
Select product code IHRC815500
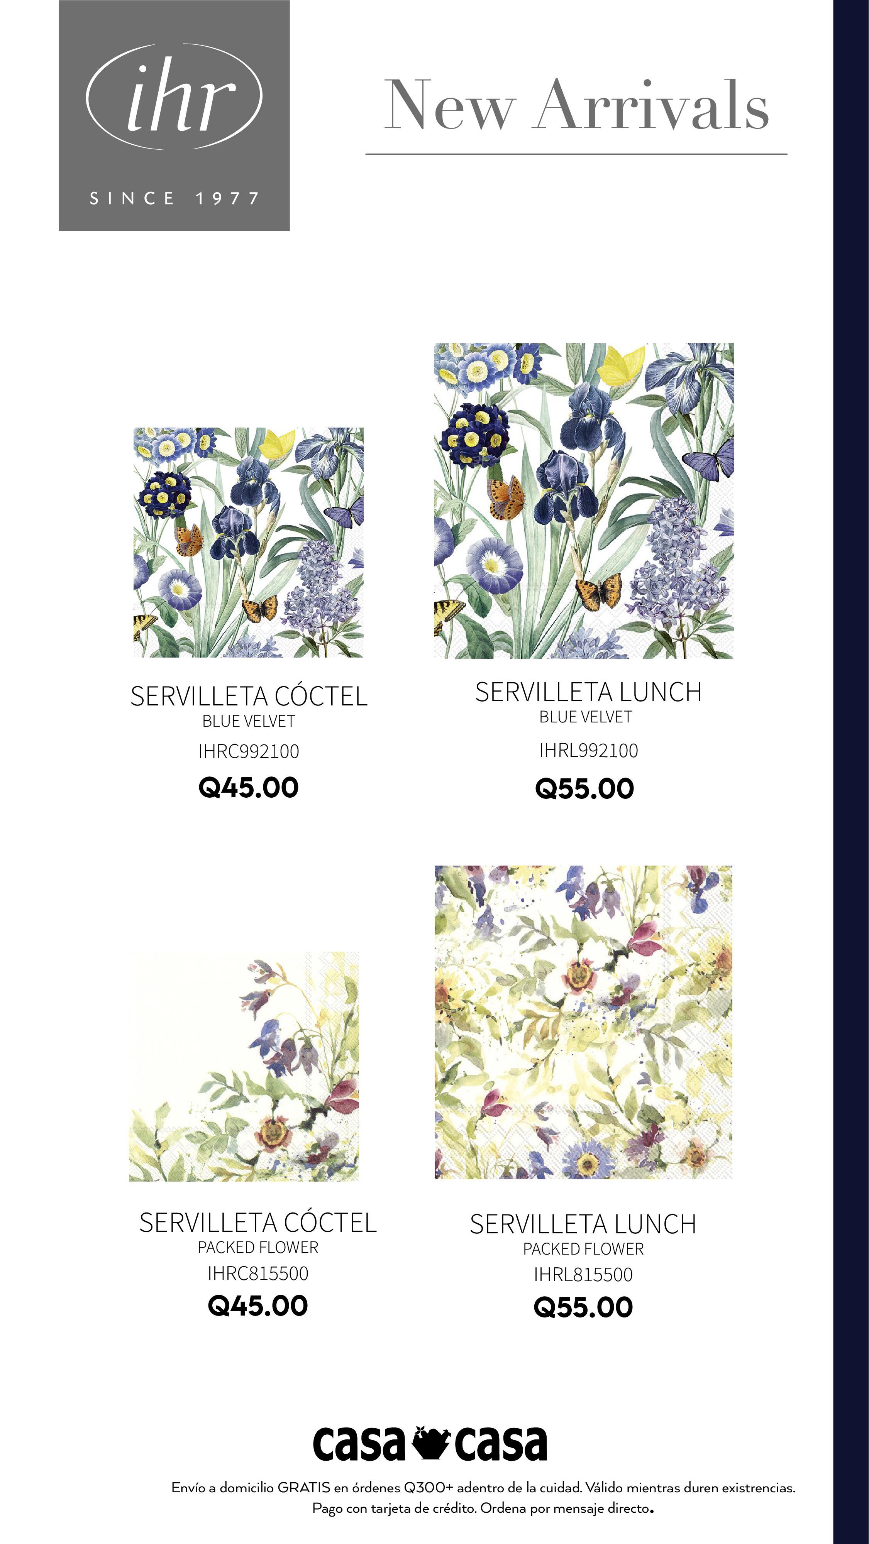258,1274
